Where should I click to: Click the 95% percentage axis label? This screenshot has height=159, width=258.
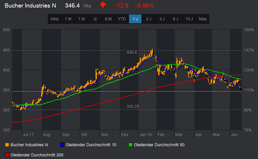248,110
